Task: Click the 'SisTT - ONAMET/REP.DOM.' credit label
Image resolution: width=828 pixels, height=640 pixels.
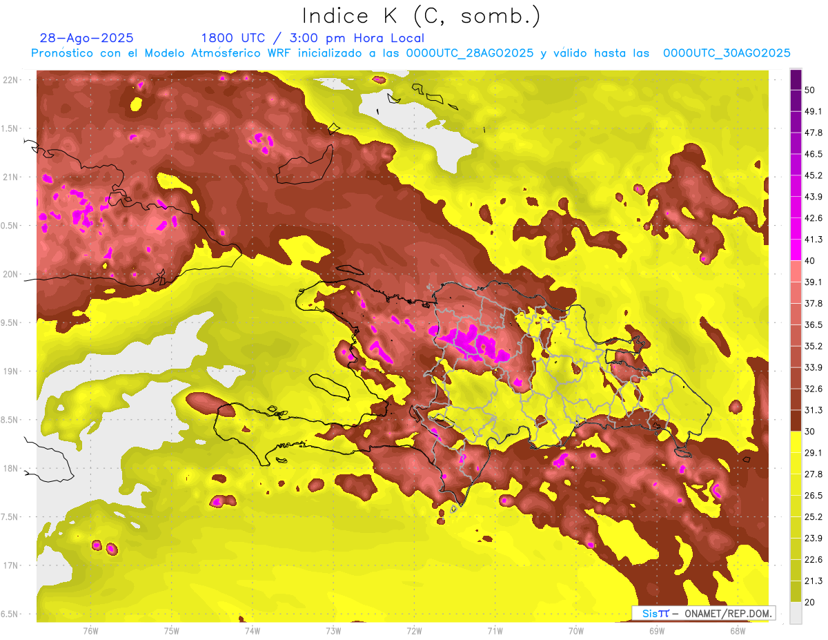Action: [x=704, y=613]
